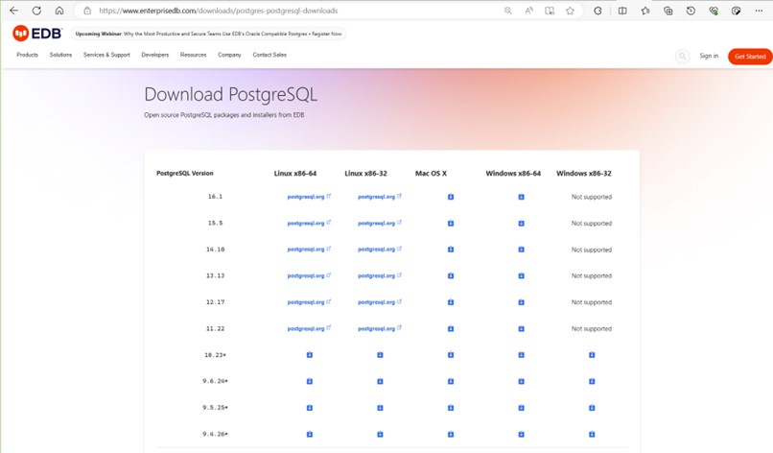Open postgresql.org link for 12.17 Linux x86-32

377,302
